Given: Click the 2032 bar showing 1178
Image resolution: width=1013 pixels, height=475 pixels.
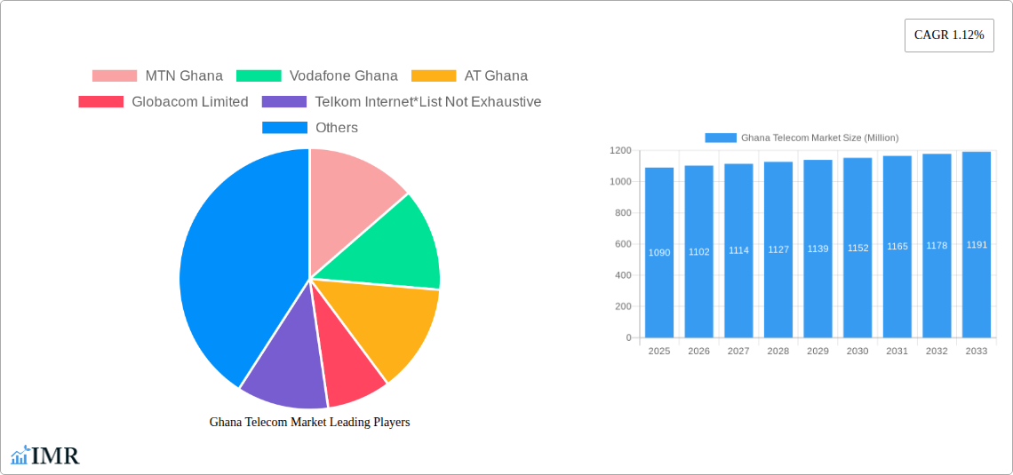Looking at the screenshot, I should pos(937,245).
